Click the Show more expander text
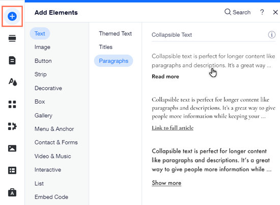This screenshot has height=205, width=280. tap(166, 183)
